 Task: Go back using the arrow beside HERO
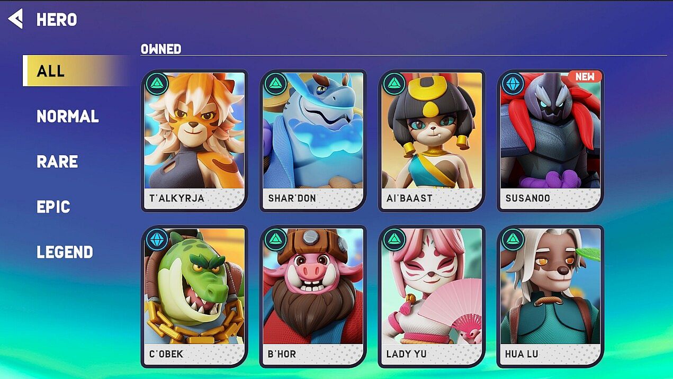(15, 19)
